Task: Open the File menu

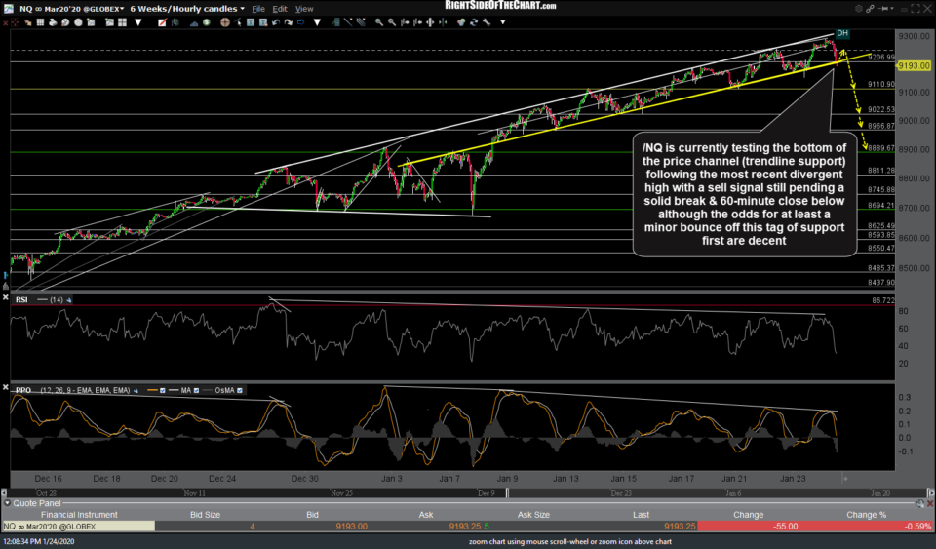Action: [x=257, y=9]
